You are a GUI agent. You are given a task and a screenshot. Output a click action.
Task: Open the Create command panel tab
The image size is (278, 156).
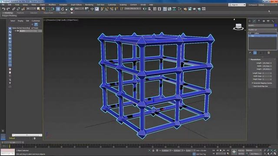(x=250, y=21)
